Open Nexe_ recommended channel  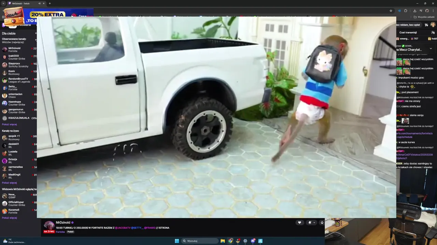coord(19,196)
